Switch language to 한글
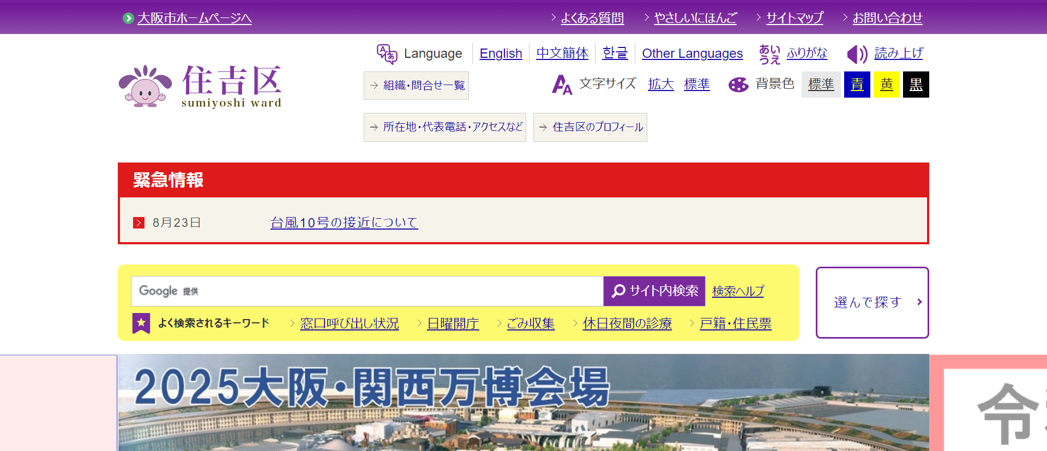 pyautogui.click(x=615, y=53)
